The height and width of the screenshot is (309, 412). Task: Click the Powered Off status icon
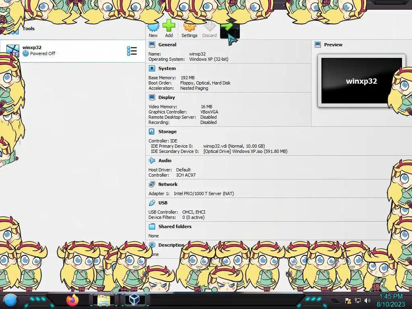[x=25, y=54]
